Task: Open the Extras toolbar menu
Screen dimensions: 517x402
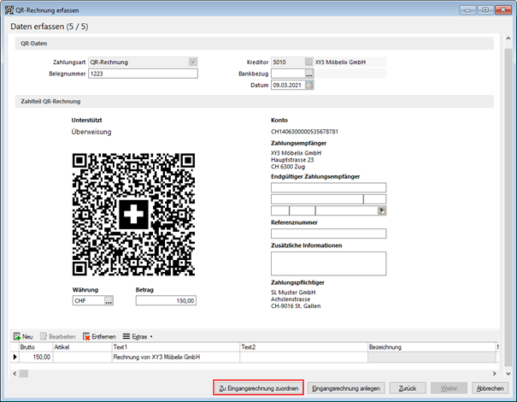Action: click(x=138, y=336)
